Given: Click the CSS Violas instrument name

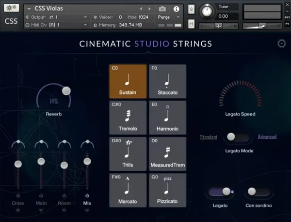Looking at the screenshot, I should click(49, 8).
